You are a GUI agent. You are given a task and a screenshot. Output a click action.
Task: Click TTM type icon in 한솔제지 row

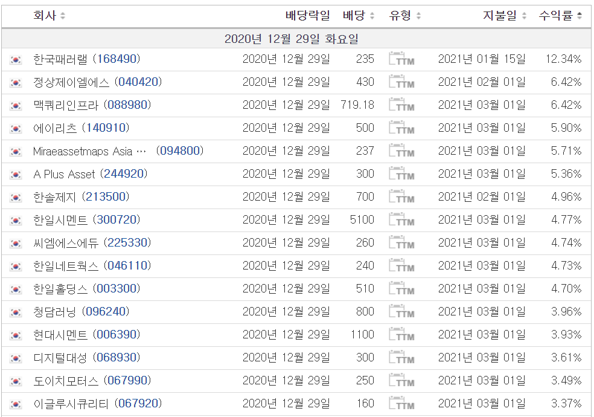(x=401, y=197)
